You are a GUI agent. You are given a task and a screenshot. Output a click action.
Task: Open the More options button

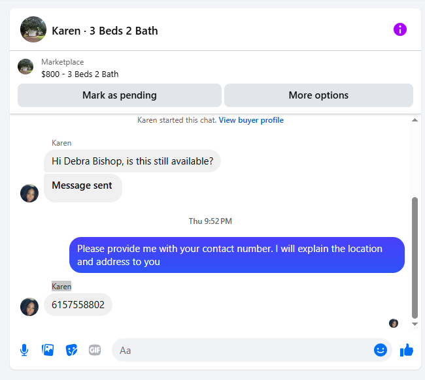pyautogui.click(x=318, y=95)
